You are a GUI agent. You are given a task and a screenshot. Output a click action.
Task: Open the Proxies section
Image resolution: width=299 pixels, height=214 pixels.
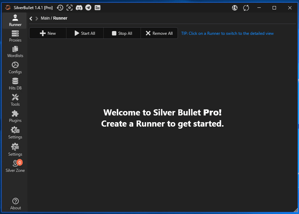coord(15,36)
